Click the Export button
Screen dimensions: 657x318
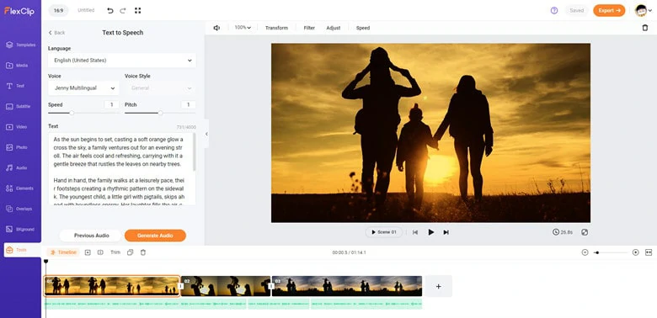click(x=609, y=10)
